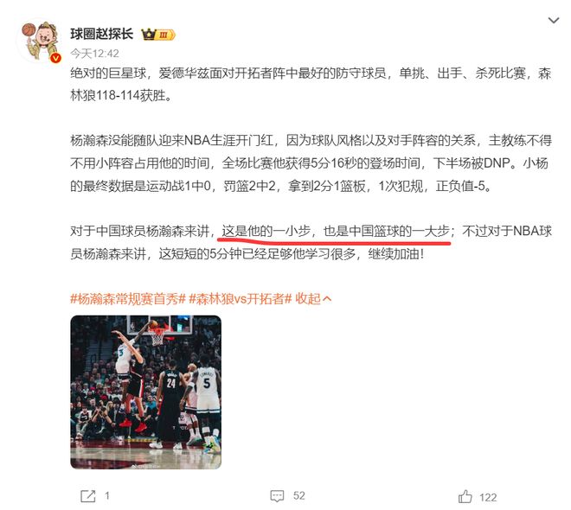The width and height of the screenshot is (571, 510).
Task: Click the first paragraph about 爱德华兹
Action: pyautogui.click(x=311, y=85)
